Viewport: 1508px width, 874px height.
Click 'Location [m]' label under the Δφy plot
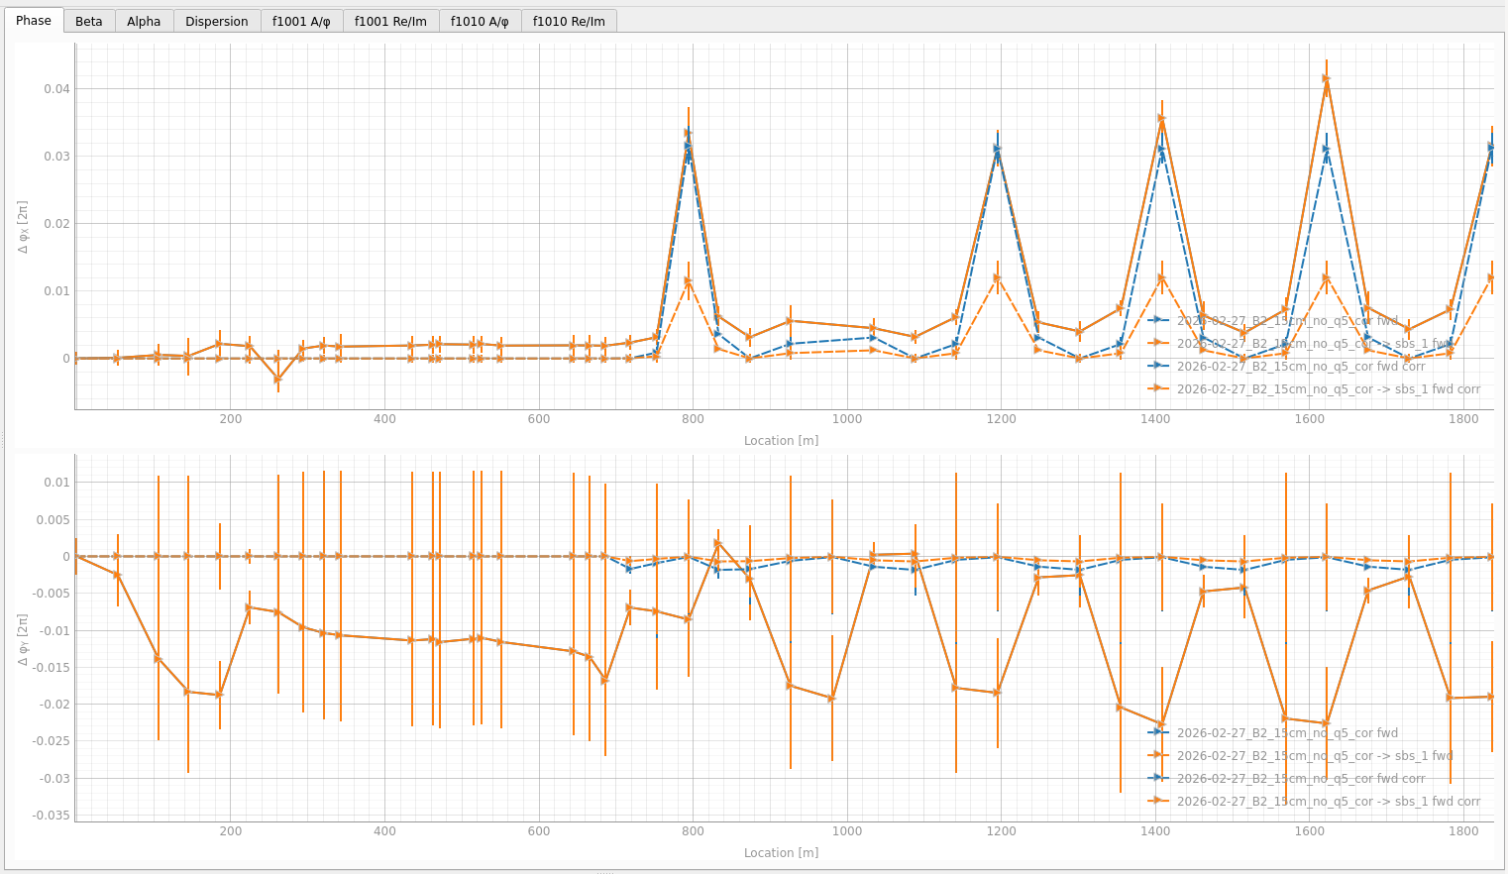tap(782, 852)
